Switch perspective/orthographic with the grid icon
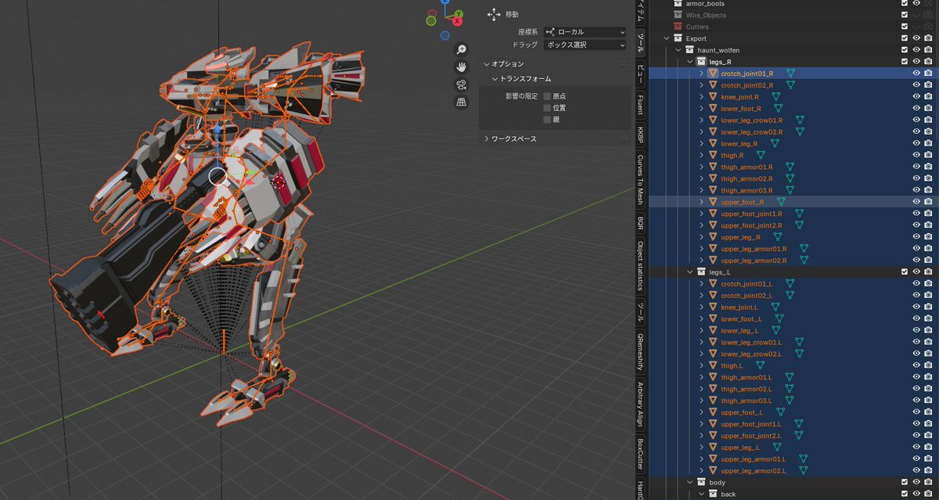Screen dimensions: 939x500 point(462,102)
